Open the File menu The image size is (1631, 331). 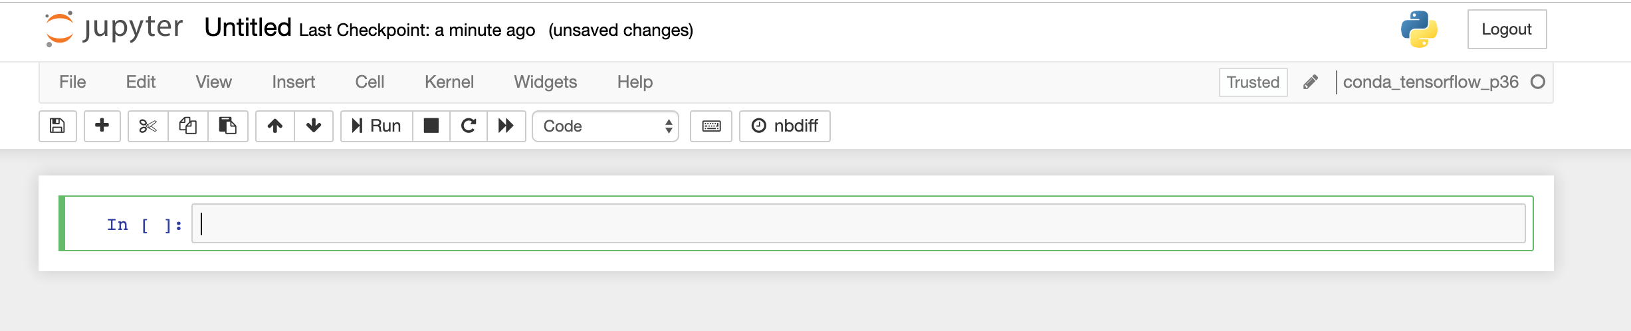72,82
